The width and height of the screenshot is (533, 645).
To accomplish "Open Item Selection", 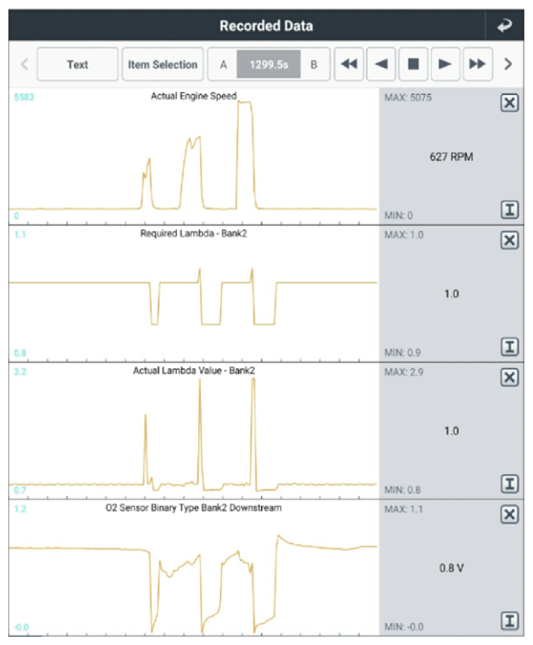I will [x=162, y=64].
